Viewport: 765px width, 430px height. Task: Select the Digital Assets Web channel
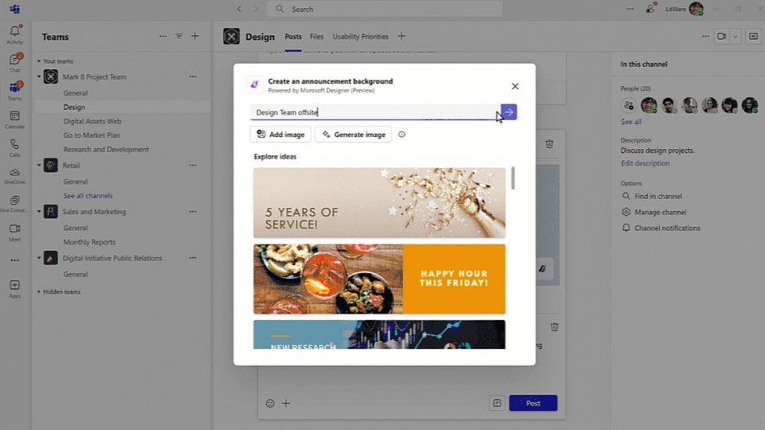pos(92,121)
